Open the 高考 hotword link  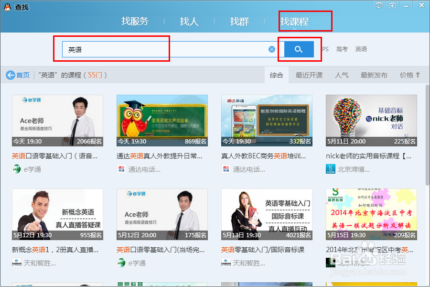tap(342, 49)
